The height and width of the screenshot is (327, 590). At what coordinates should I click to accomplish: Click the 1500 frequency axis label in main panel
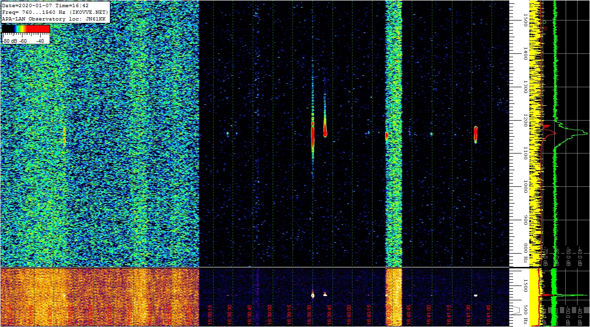(x=525, y=20)
